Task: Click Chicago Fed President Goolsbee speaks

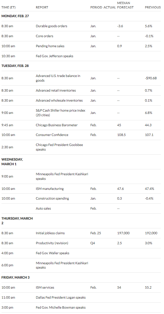Action: pos(59,147)
